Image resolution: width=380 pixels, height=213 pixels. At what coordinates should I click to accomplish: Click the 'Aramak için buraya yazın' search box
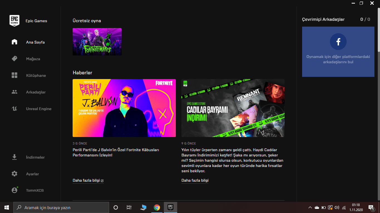[x=61, y=207]
